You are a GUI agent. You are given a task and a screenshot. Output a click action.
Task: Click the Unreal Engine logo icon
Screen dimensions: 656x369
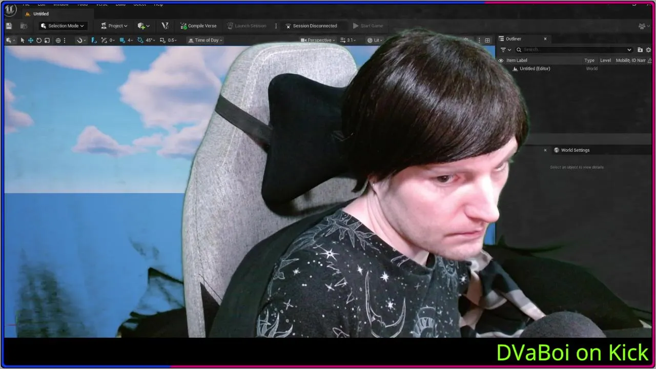coord(10,10)
